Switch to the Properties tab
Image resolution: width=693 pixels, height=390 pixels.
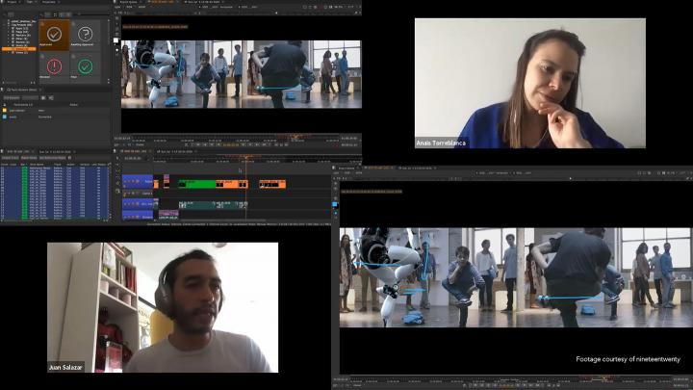pyautogui.click(x=47, y=3)
